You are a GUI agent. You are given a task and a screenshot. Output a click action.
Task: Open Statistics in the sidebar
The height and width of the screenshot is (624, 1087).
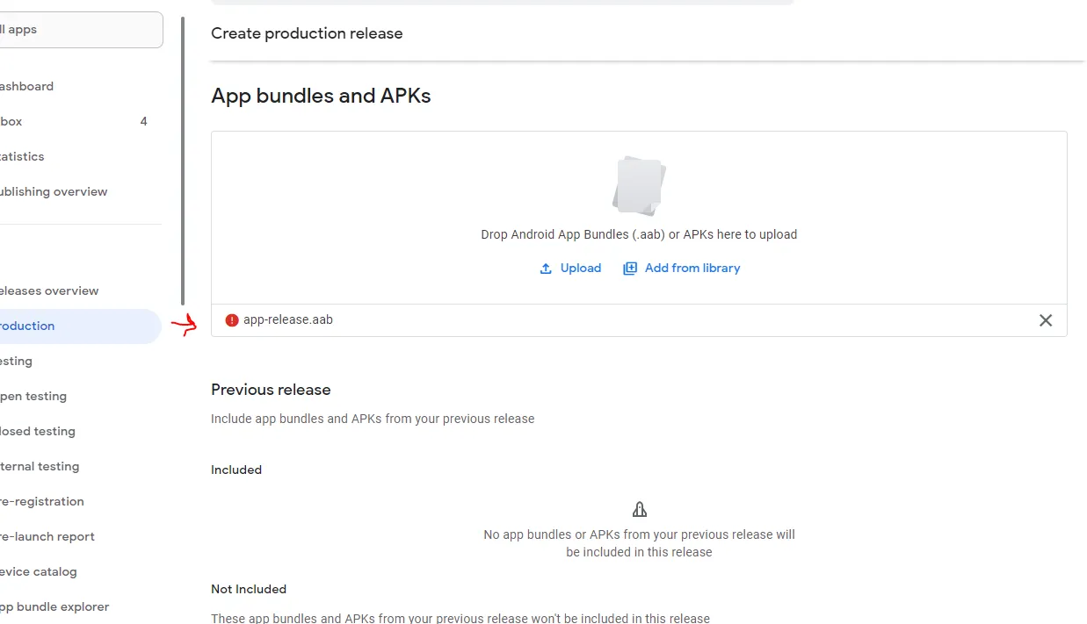click(24, 156)
